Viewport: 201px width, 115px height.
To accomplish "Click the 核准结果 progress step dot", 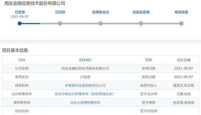I will (x=181, y=24).
